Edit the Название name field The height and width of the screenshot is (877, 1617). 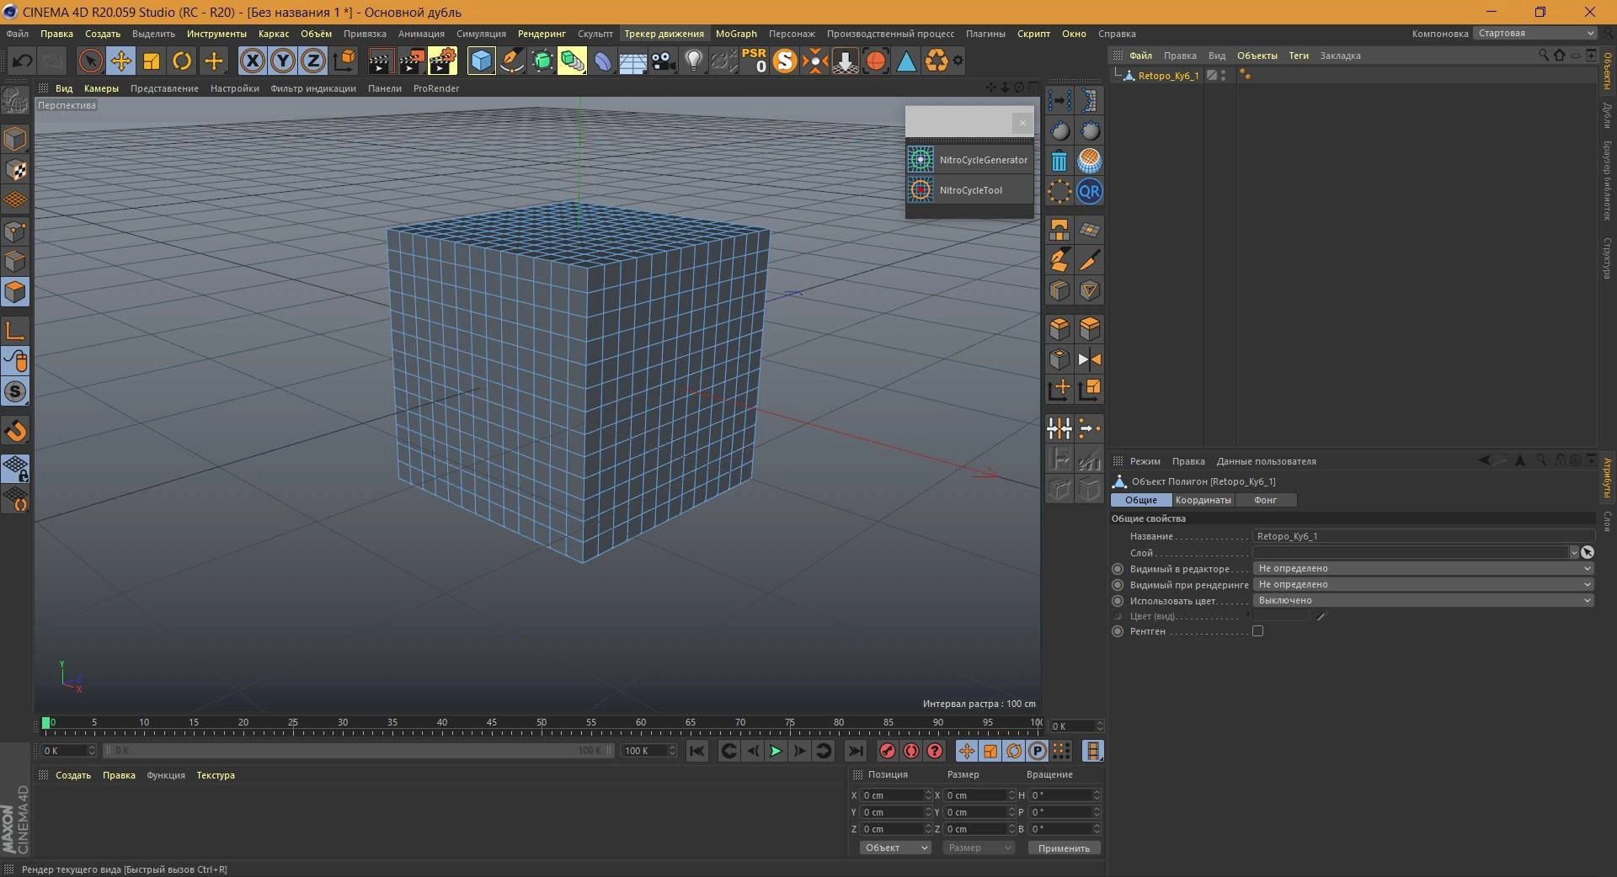click(x=1423, y=536)
